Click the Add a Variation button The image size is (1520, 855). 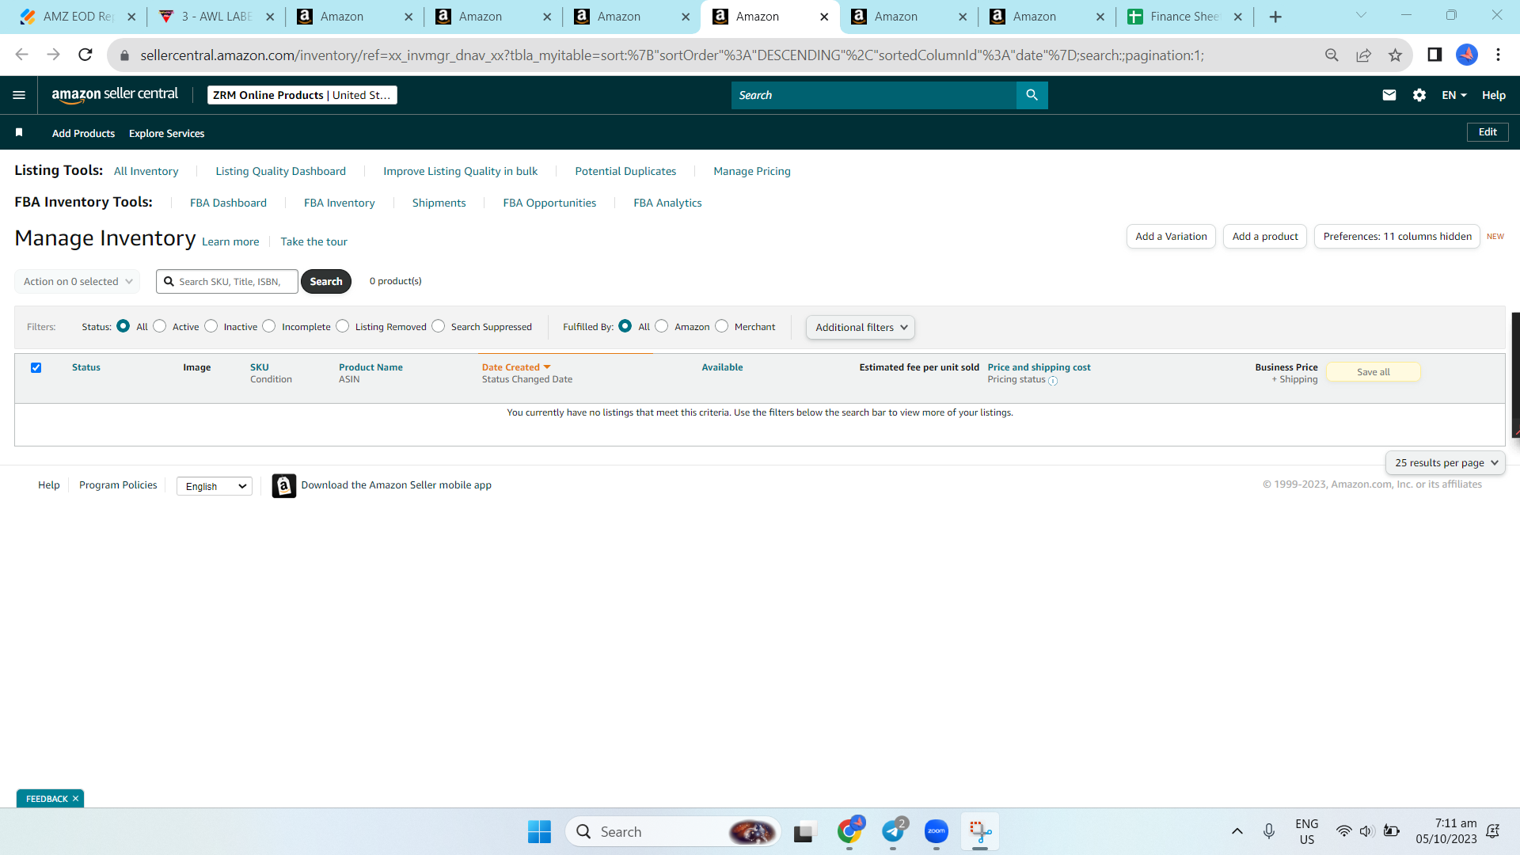click(x=1171, y=236)
